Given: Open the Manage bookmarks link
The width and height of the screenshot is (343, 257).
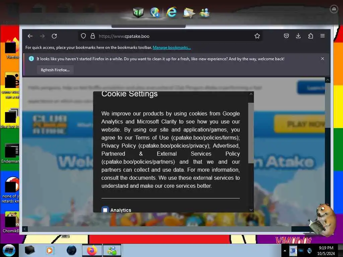Looking at the screenshot, I should tap(172, 48).
